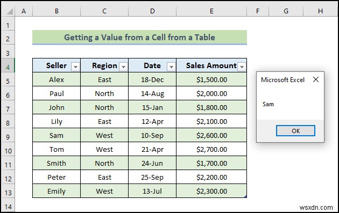The width and height of the screenshot is (339, 213).
Task: Select the sales amount $2,000.00
Action: click(x=211, y=93)
